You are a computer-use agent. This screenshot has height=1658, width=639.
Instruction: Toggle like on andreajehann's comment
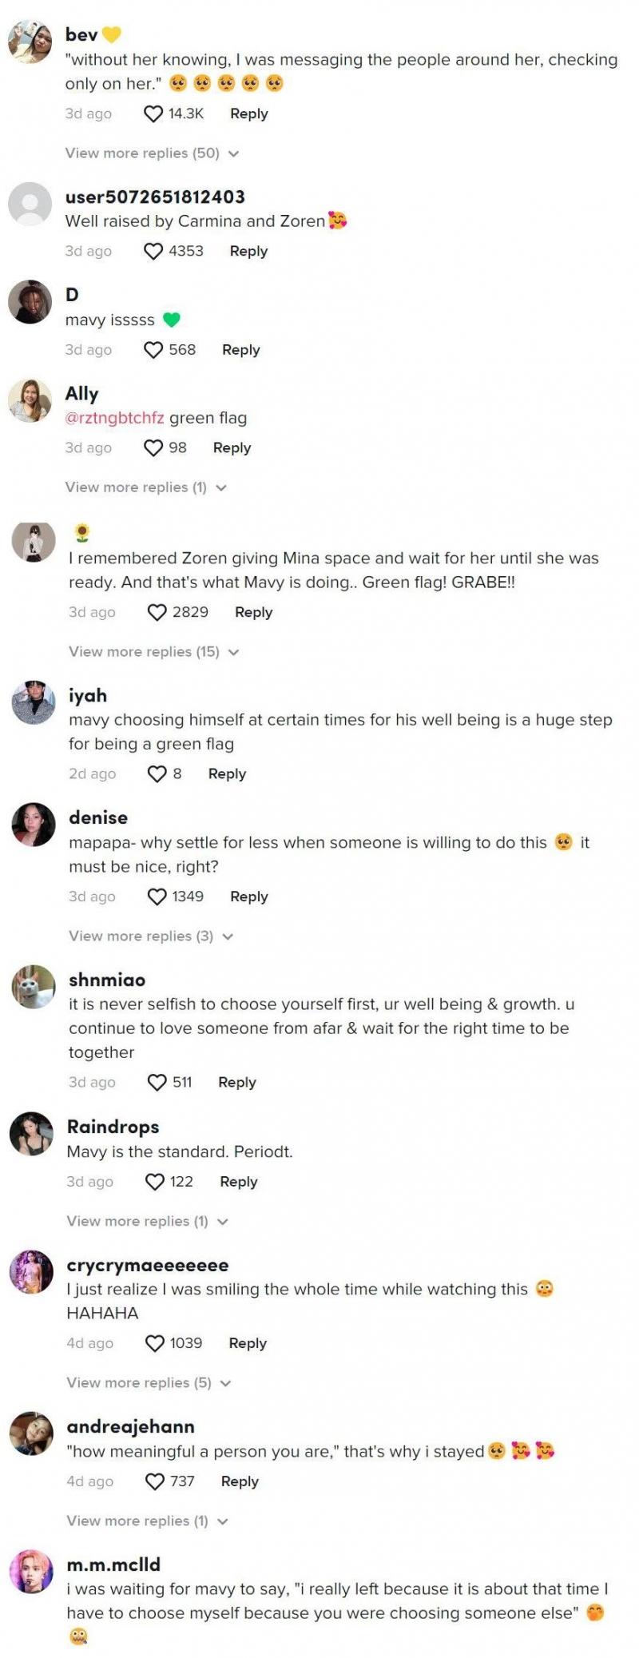tap(155, 1481)
